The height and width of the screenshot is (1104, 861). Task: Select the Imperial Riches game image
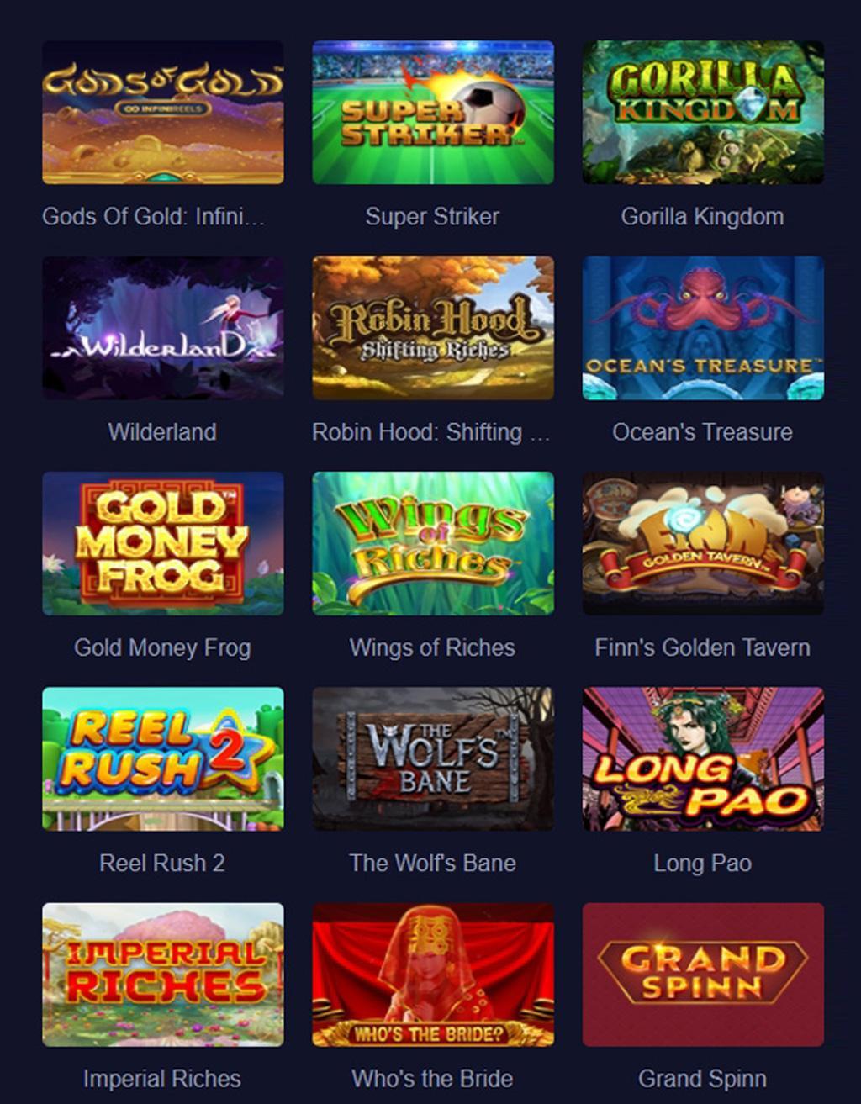coord(163,975)
